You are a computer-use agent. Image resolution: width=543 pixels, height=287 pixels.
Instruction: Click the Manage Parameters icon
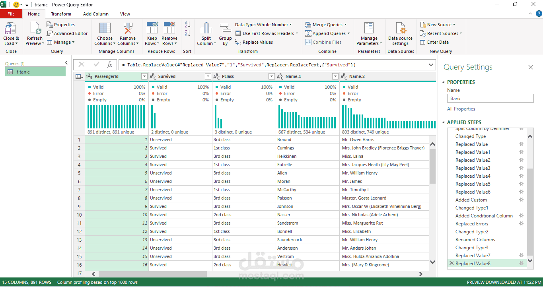tap(369, 29)
